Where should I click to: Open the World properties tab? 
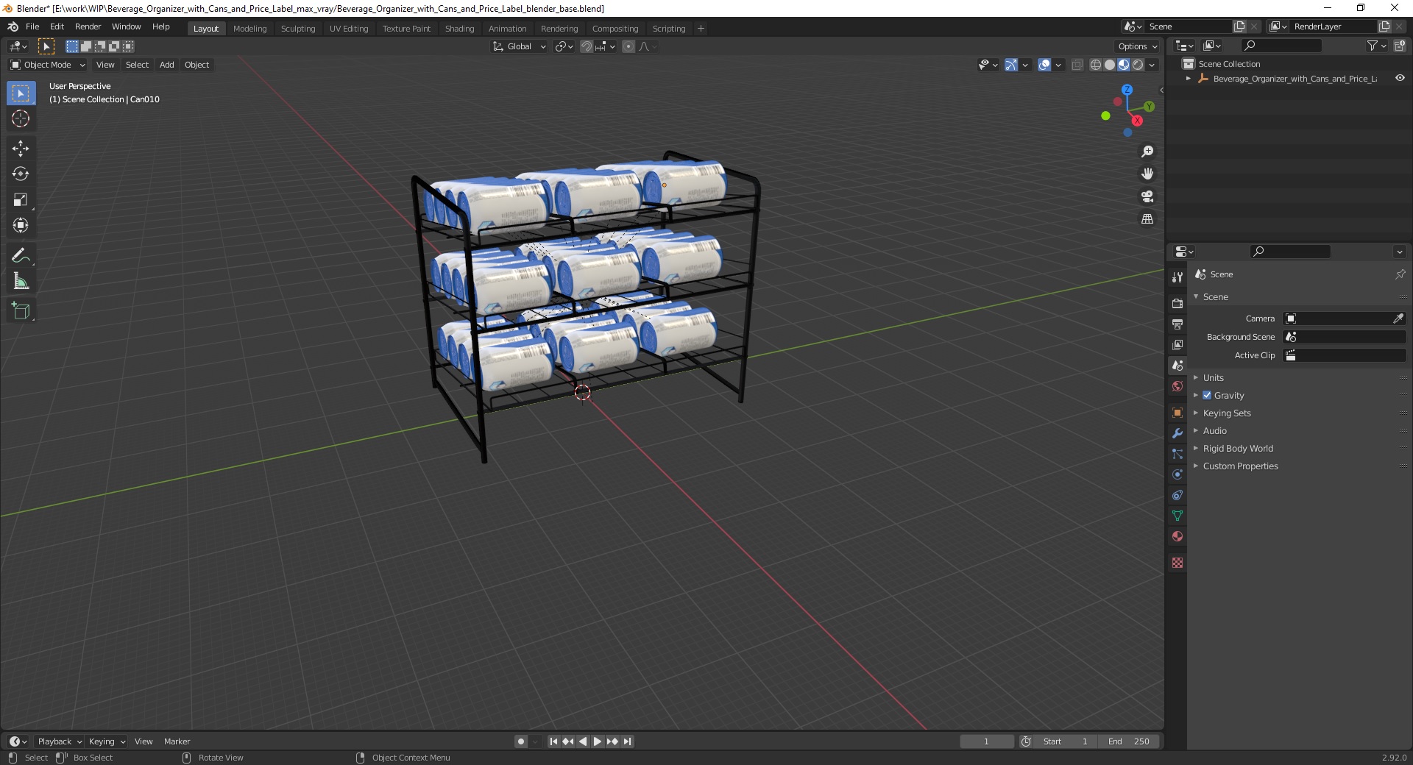[x=1177, y=386]
